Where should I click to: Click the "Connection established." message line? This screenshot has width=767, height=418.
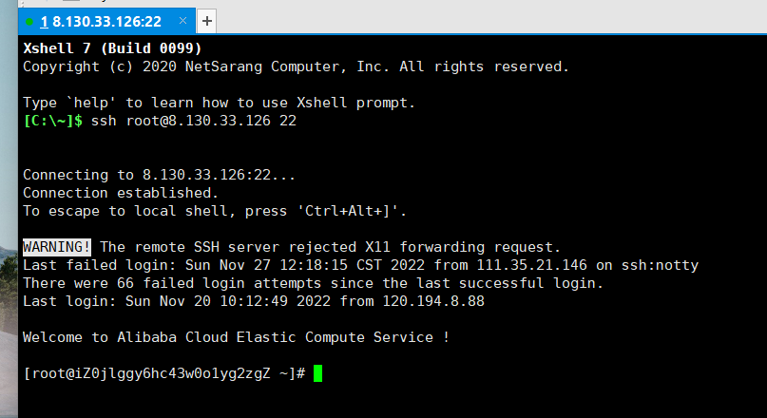click(x=121, y=193)
